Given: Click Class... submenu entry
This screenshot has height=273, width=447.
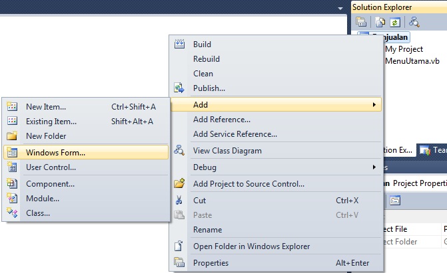Looking at the screenshot, I should pyautogui.click(x=38, y=213).
